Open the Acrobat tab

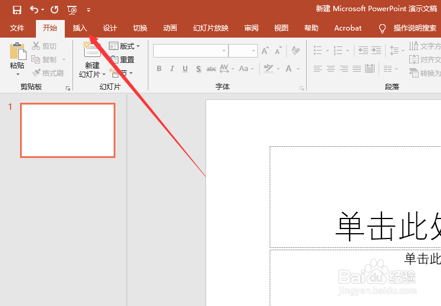(348, 28)
